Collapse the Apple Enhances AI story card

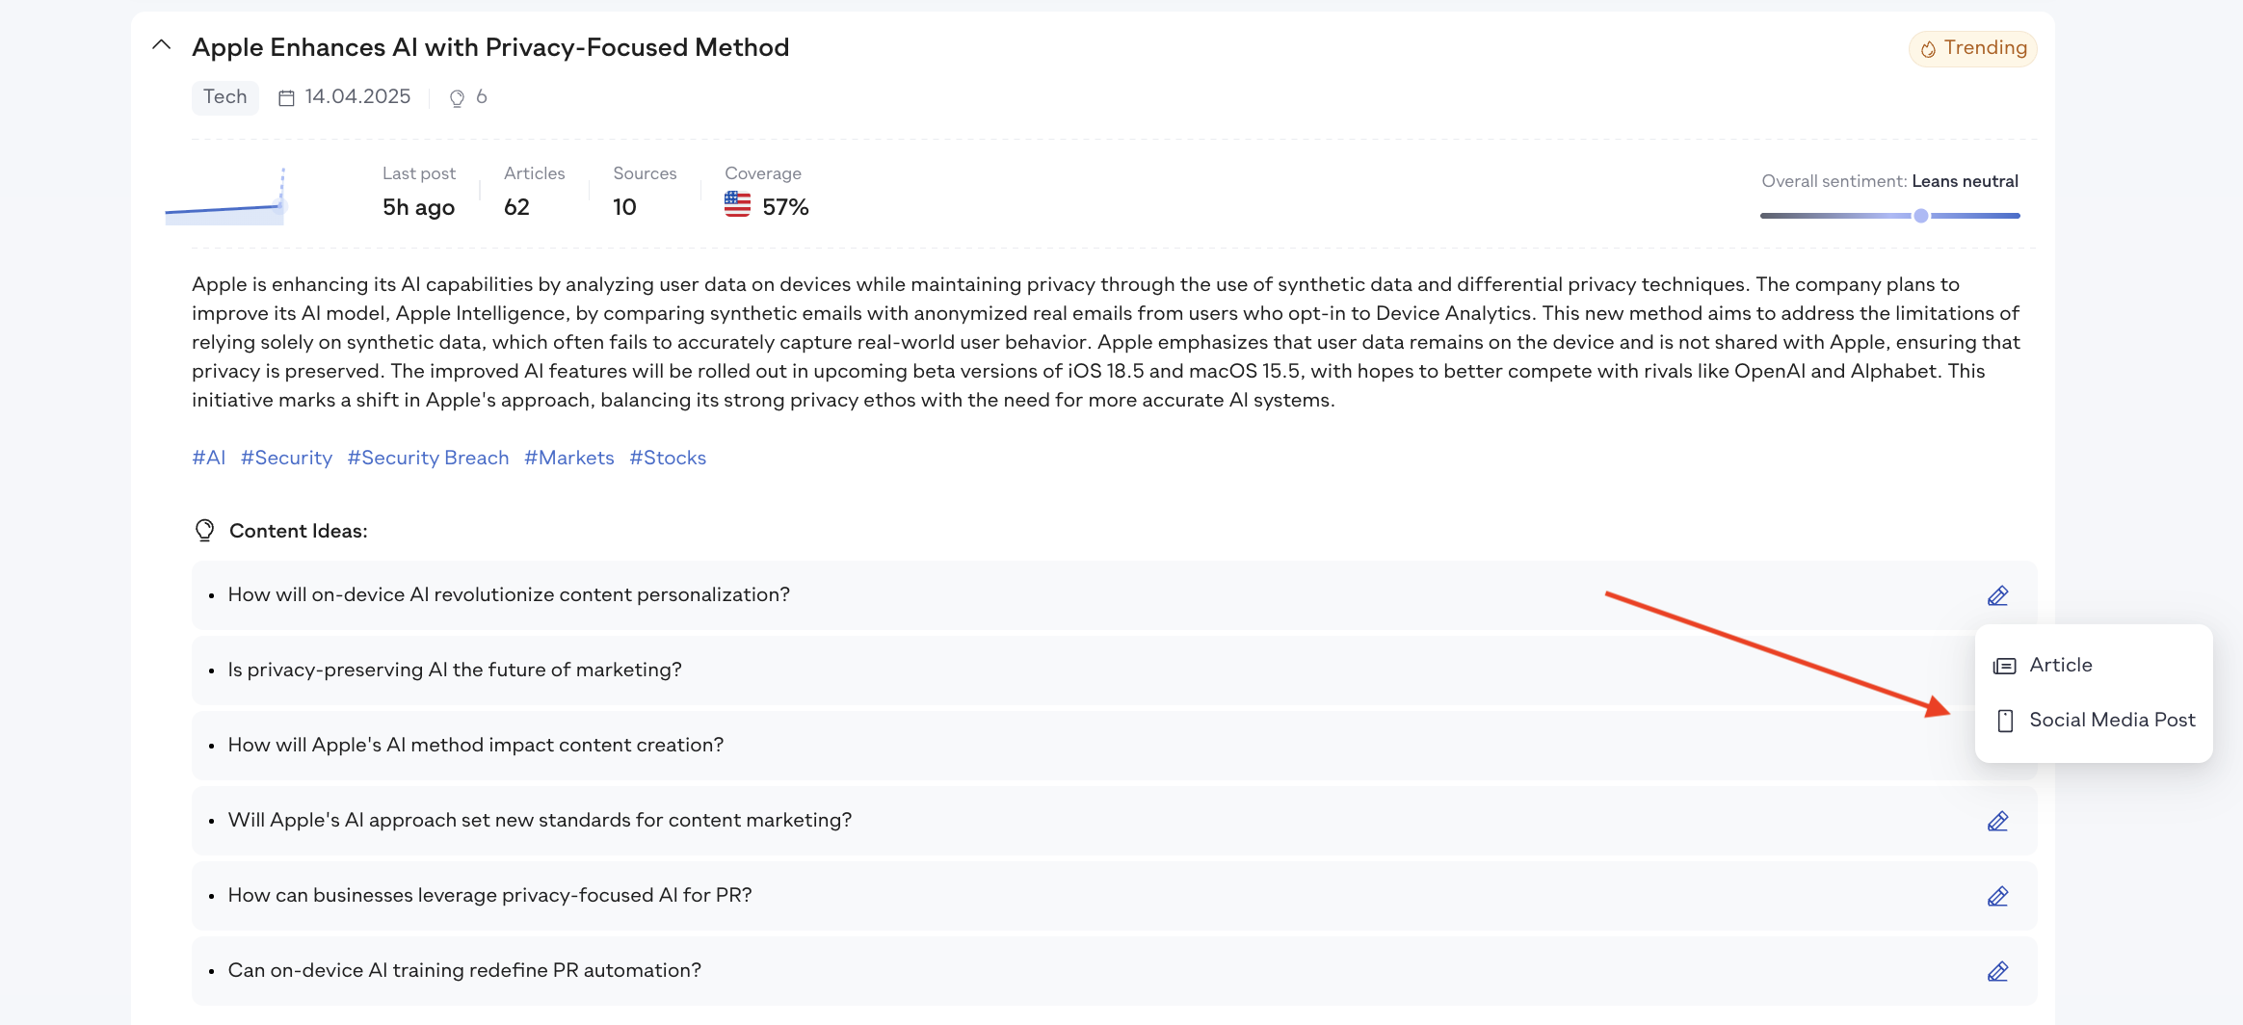coord(162,45)
